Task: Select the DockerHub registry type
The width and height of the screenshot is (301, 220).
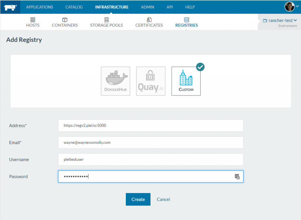Action: point(115,81)
